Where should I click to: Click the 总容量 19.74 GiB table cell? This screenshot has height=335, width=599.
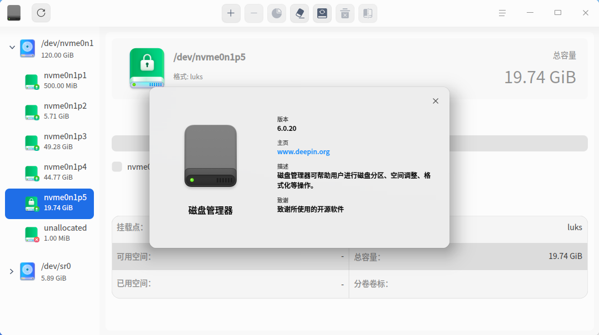[x=468, y=257]
